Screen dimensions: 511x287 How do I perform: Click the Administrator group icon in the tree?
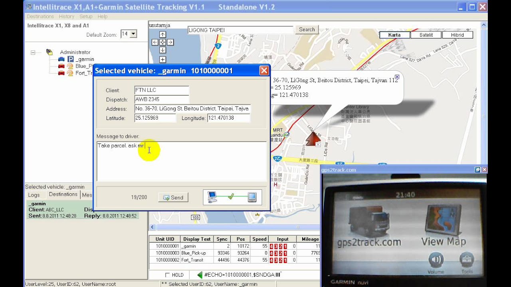click(50, 52)
